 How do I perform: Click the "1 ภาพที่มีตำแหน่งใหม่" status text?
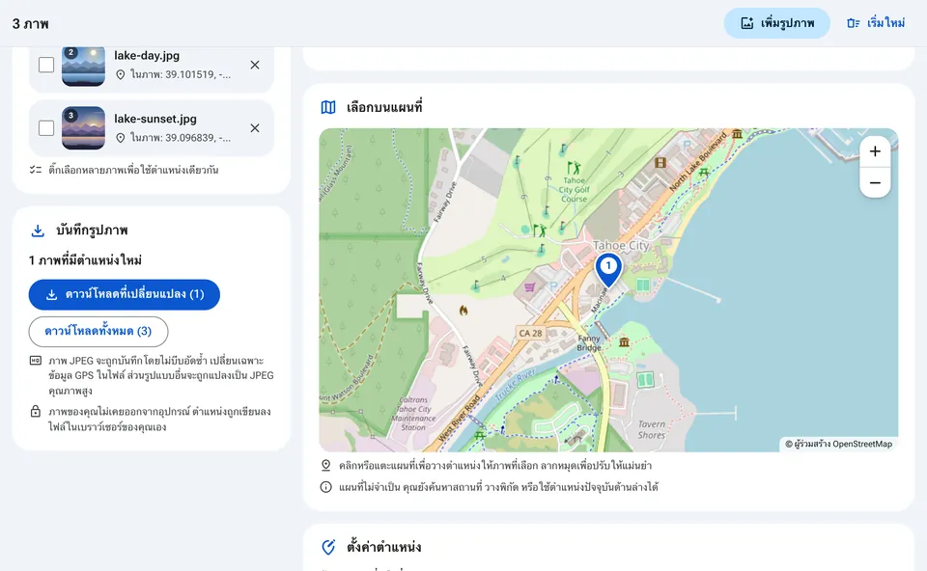pyautogui.click(x=85, y=260)
